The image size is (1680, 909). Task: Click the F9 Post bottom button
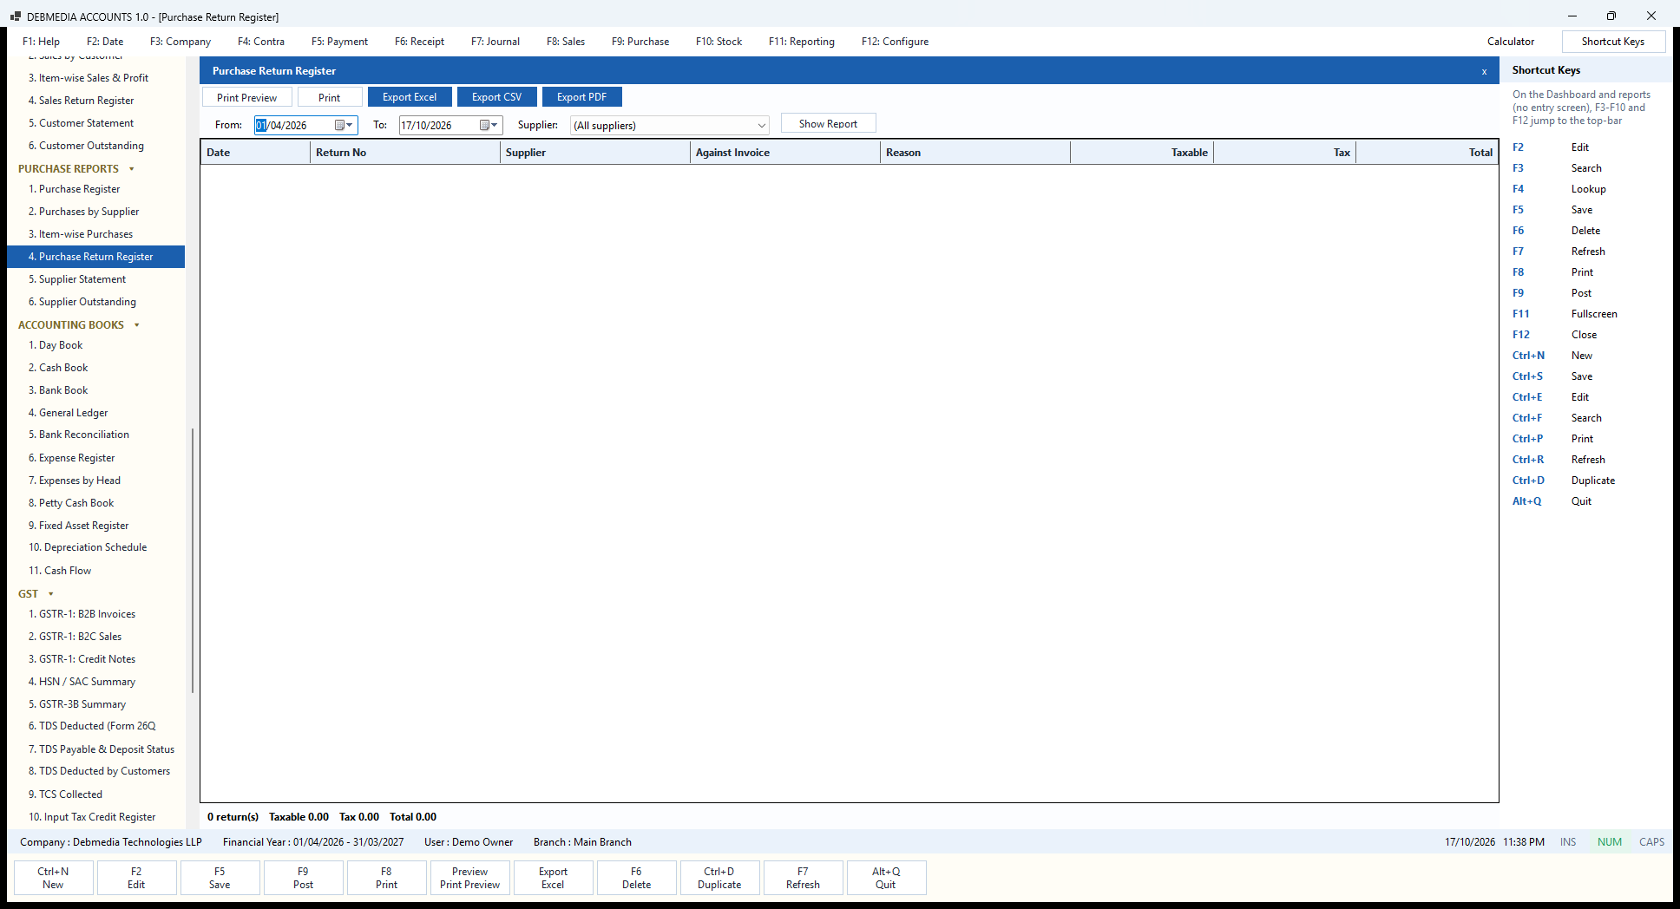303,878
